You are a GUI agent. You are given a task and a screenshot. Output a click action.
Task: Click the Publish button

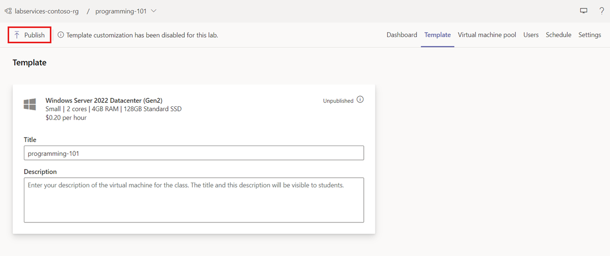pos(30,35)
